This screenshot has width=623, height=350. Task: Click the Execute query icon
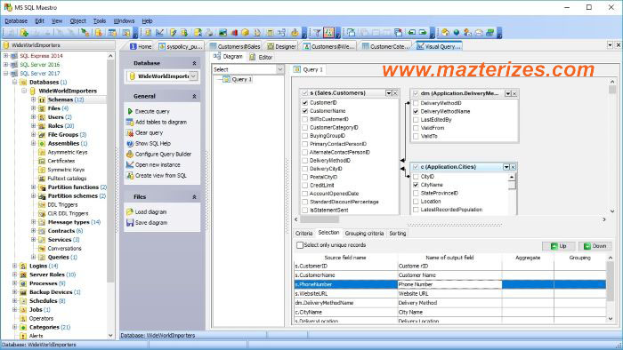pos(130,111)
